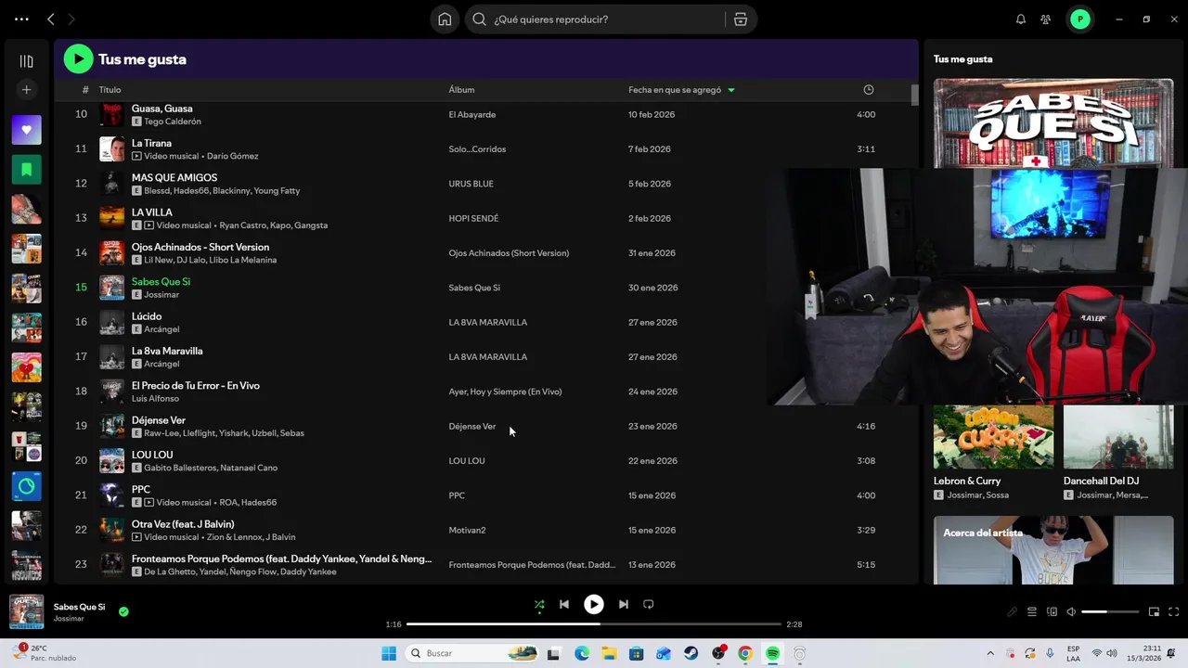1188x668 pixels.
Task: Adjust the volume slider
Action: (x=1110, y=612)
